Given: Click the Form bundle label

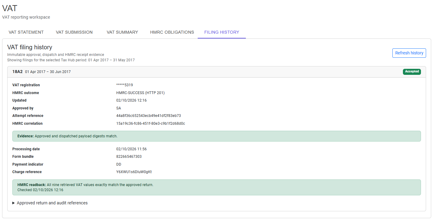Looking at the screenshot, I should coord(23,157).
